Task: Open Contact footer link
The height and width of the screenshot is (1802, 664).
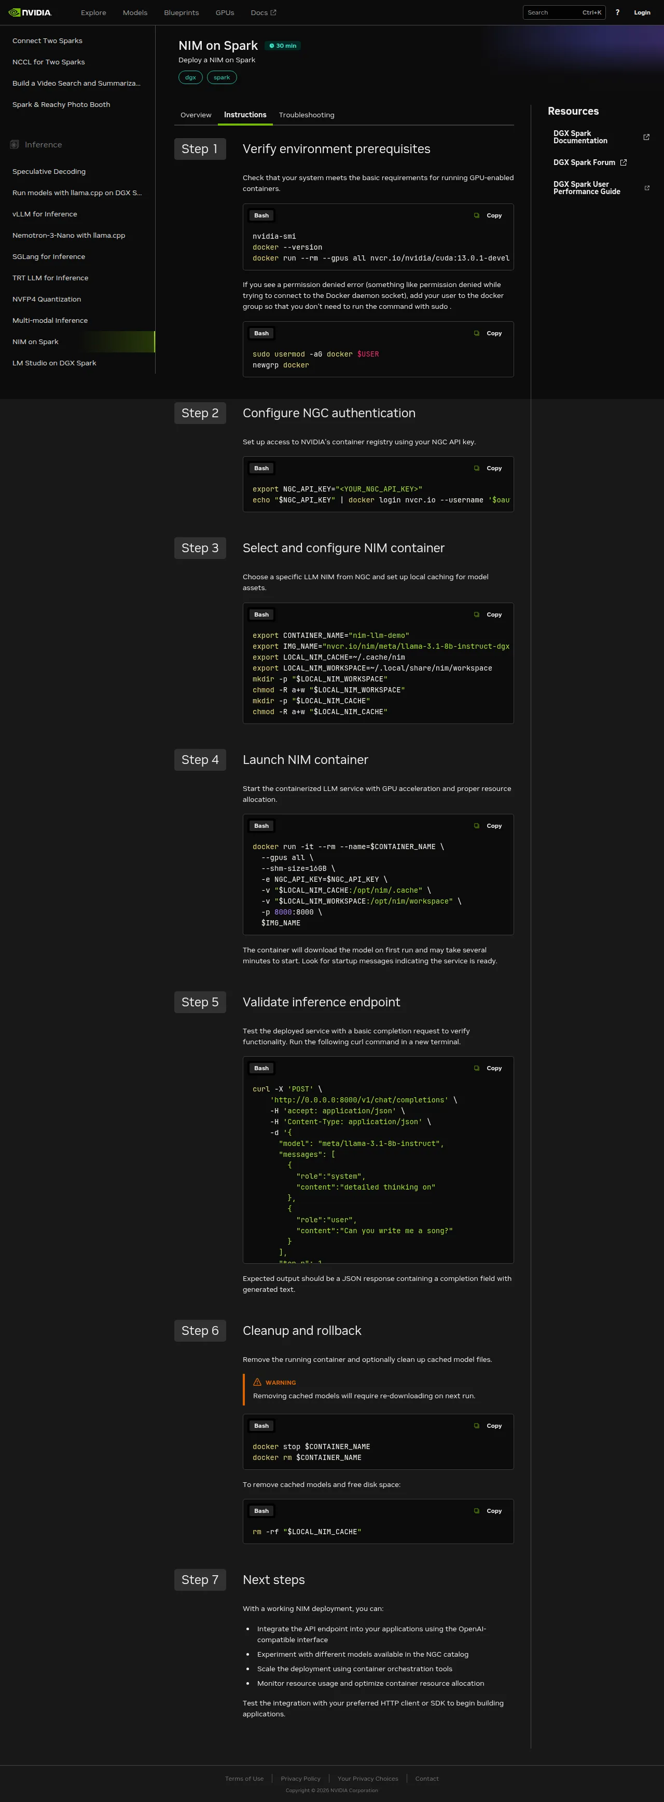Action: [427, 1778]
